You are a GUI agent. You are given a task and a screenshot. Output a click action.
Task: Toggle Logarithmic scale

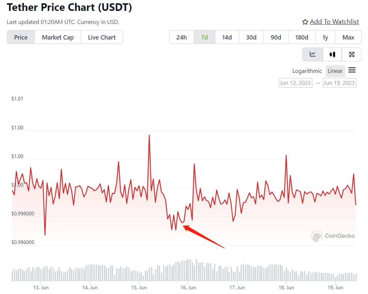click(x=307, y=71)
